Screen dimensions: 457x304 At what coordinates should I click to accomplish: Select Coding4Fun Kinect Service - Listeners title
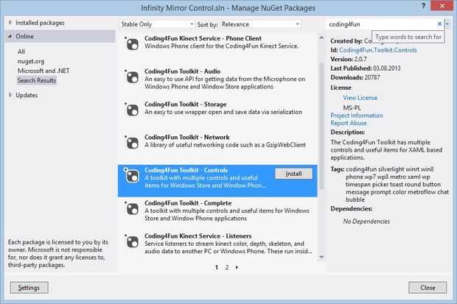[198, 236]
